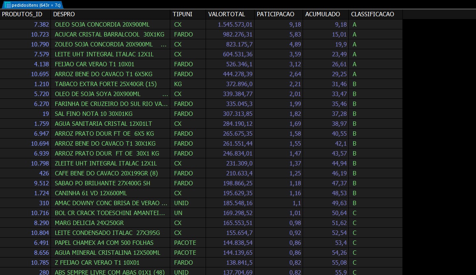Viewport: 476px width, 275px height.
Task: Select cell ARROZ BENE DO CAVACO T1 30X1KG
Action: [x=111, y=144]
